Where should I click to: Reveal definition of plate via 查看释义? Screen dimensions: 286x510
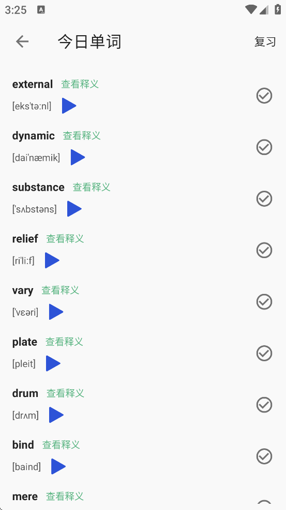click(64, 342)
